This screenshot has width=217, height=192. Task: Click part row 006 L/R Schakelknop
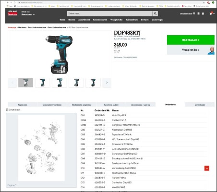(x=144, y=149)
